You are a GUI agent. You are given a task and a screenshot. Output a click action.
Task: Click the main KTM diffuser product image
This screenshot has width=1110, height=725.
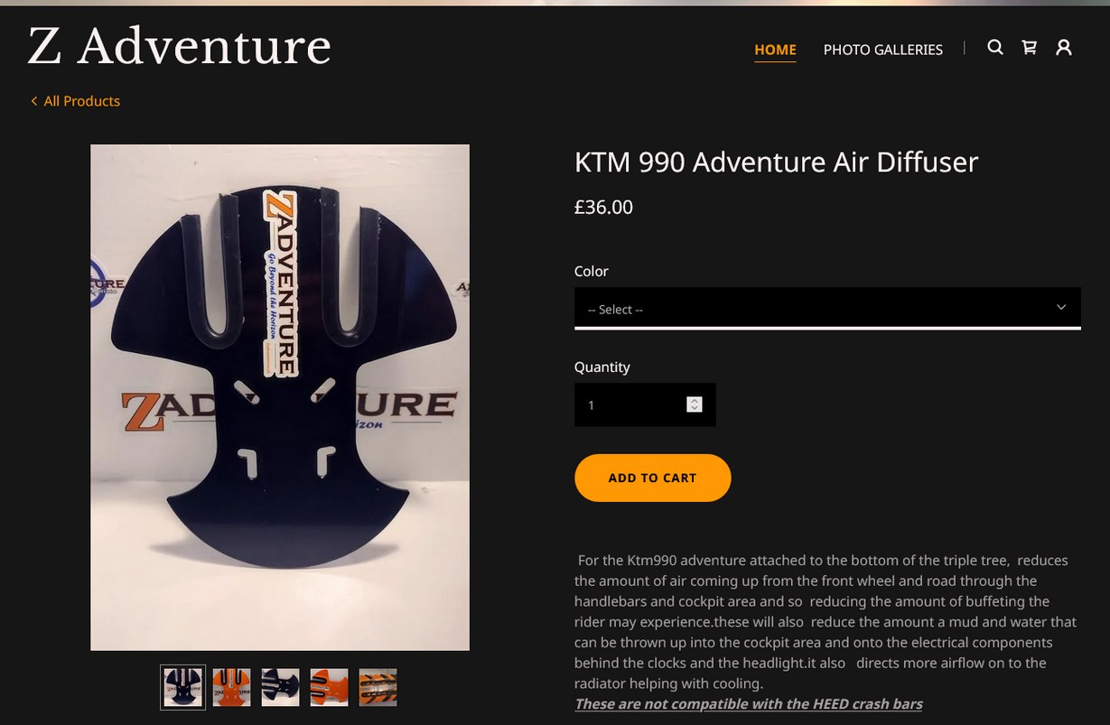[280, 397]
